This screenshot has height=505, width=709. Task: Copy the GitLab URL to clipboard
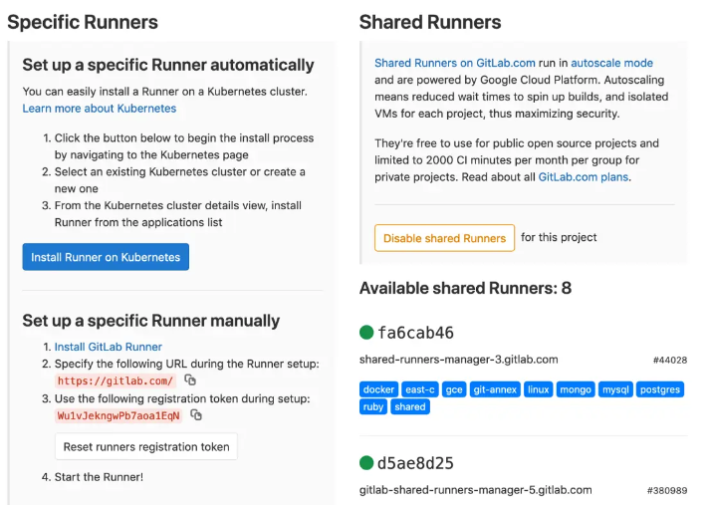190,380
